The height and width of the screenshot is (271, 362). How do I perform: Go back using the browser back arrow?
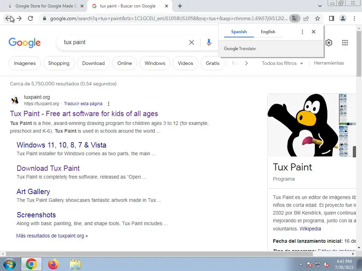click(x=8, y=18)
